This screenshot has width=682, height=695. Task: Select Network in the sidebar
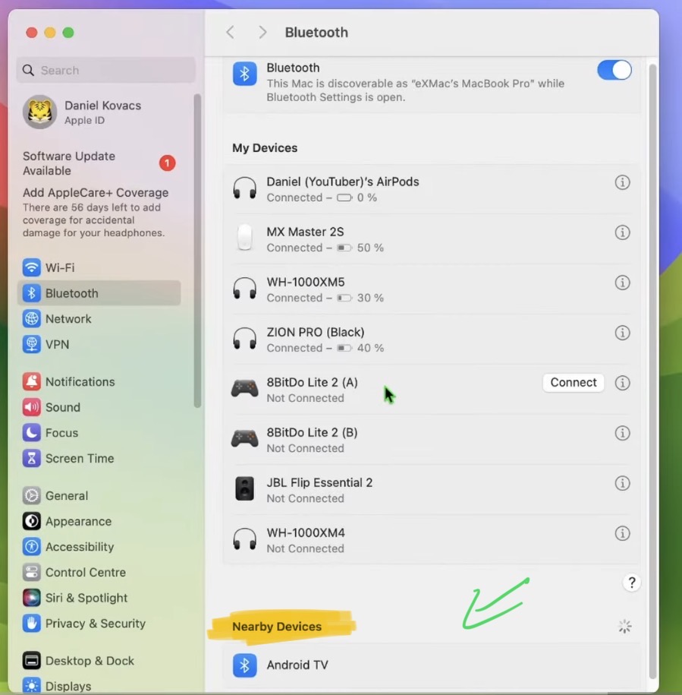(x=68, y=319)
